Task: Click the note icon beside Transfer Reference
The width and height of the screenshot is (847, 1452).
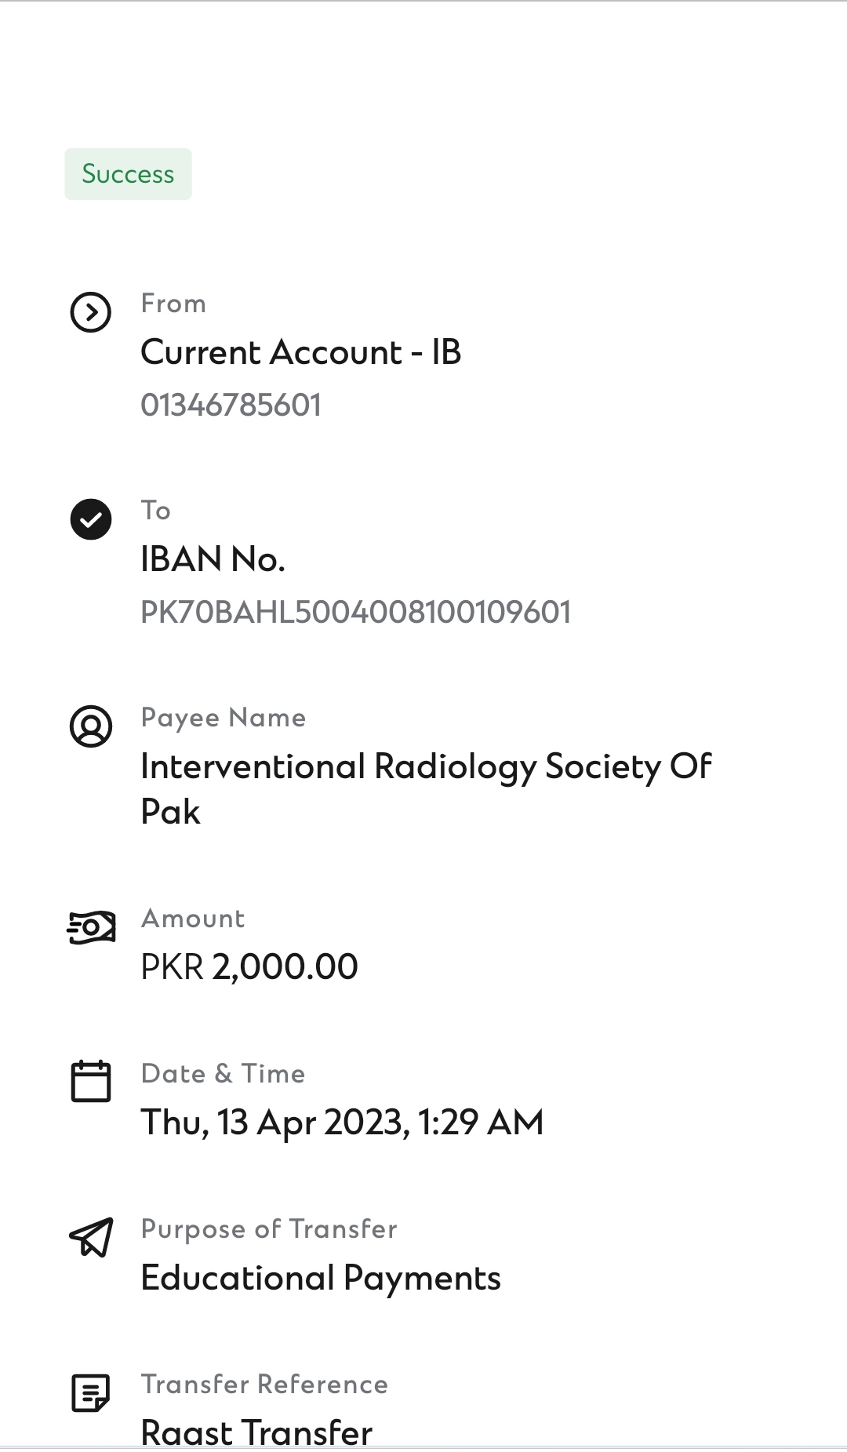Action: (x=91, y=1392)
